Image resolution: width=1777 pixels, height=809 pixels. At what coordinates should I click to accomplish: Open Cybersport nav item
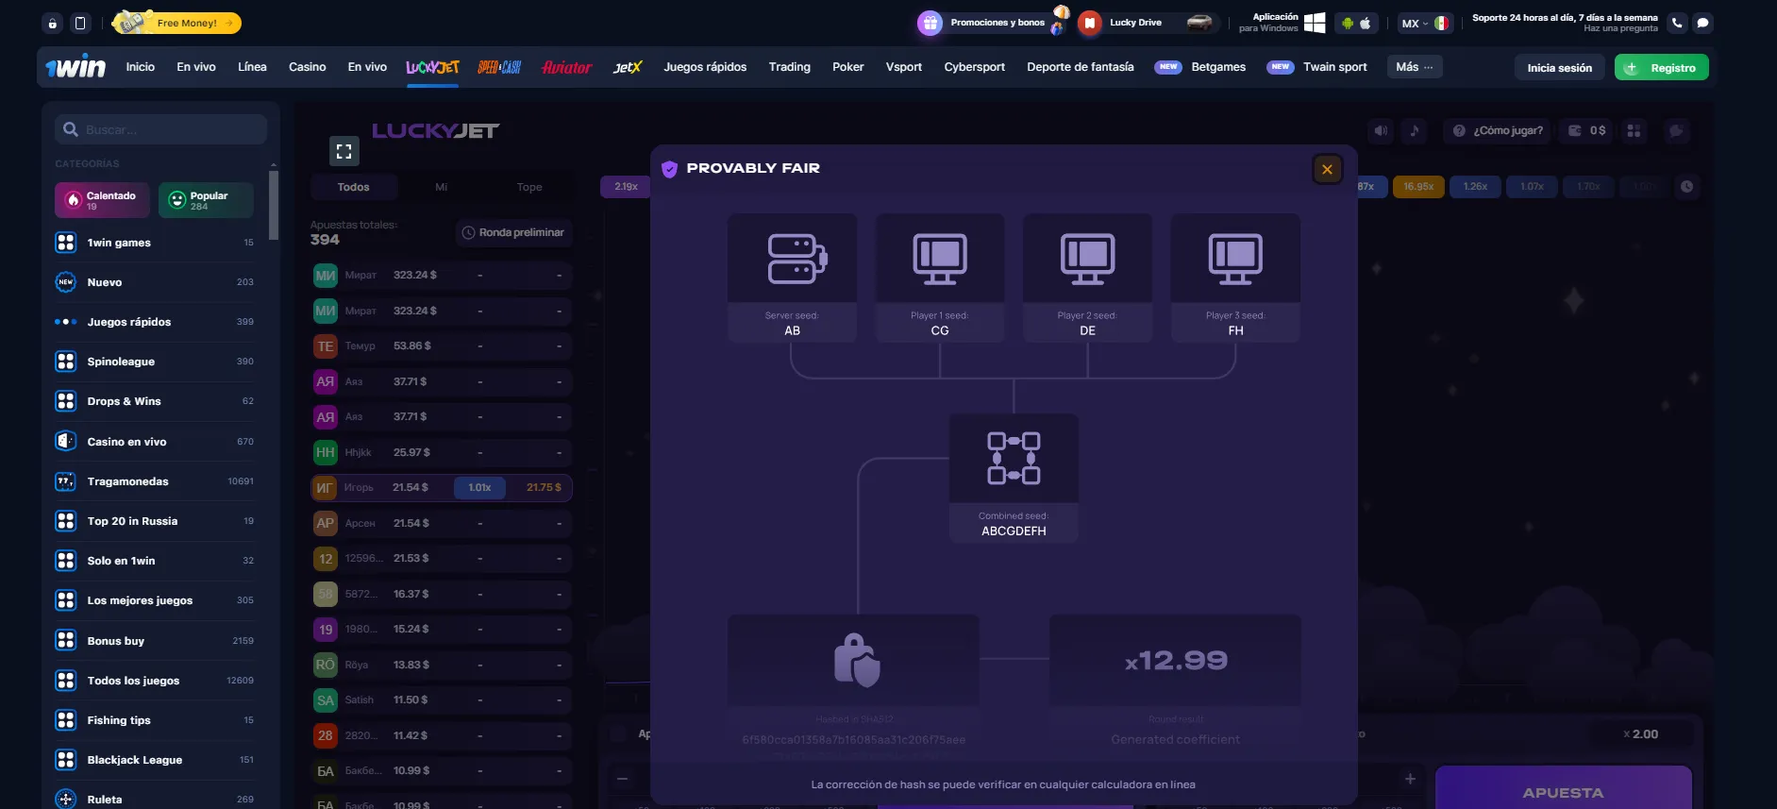click(x=975, y=67)
